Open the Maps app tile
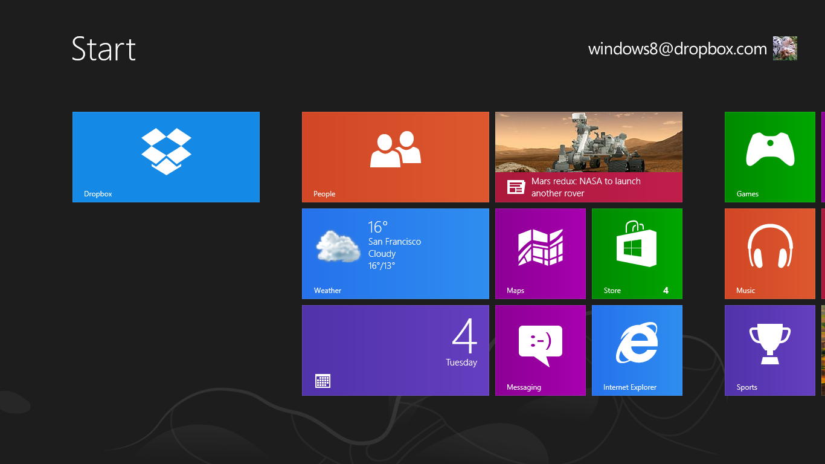 [x=541, y=254]
